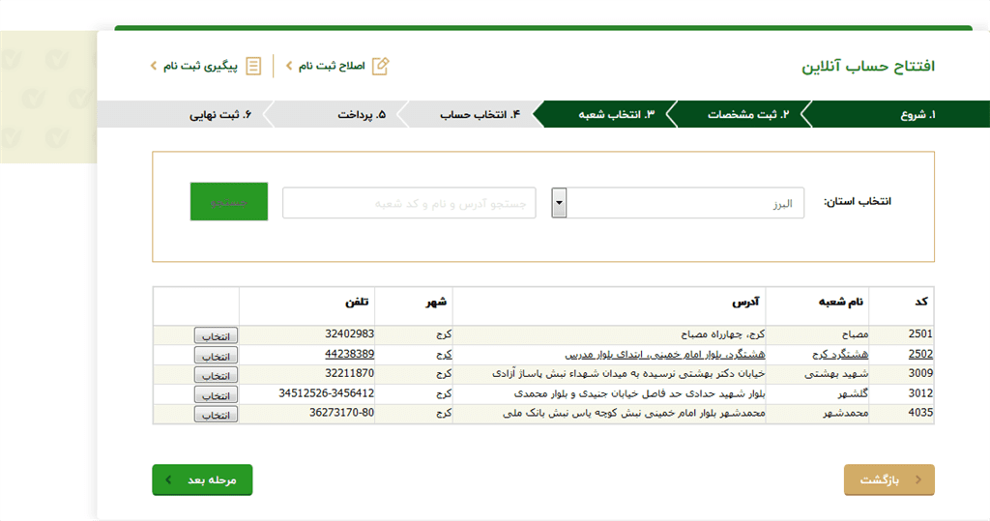Click the edit registration pencil icon
990x521 pixels.
pyautogui.click(x=381, y=66)
